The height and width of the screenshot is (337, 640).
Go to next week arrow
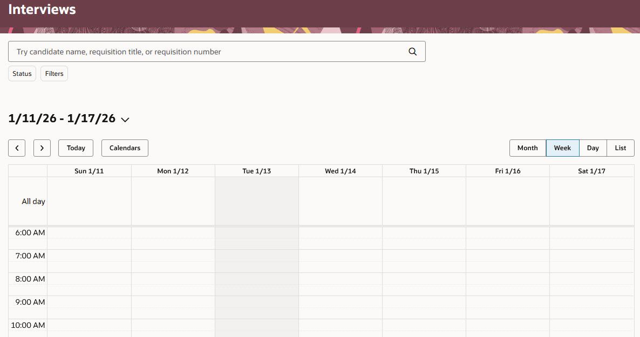(x=42, y=148)
